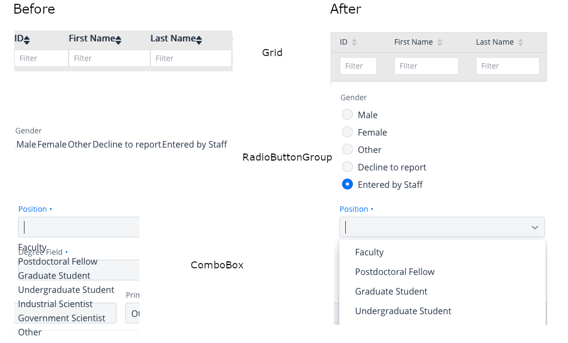Click bold ID sort arrows in Before grid

click(x=27, y=40)
